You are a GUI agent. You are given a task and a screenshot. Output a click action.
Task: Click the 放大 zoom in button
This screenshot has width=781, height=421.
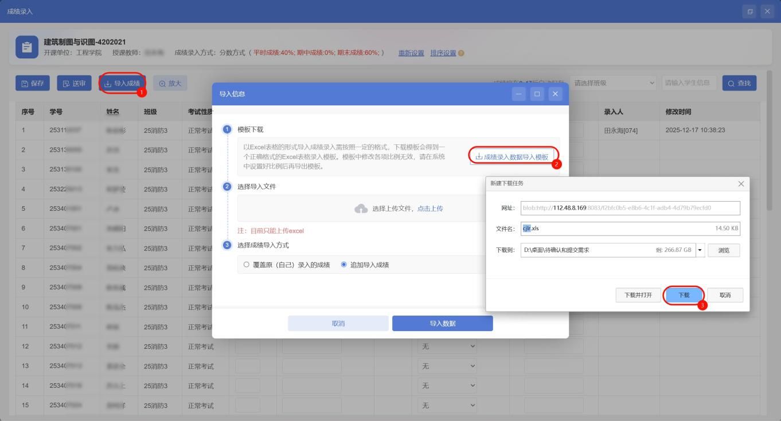(x=170, y=83)
